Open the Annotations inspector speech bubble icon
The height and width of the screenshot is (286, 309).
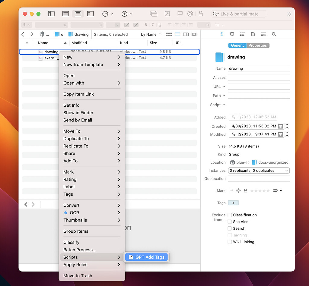tap(232, 34)
